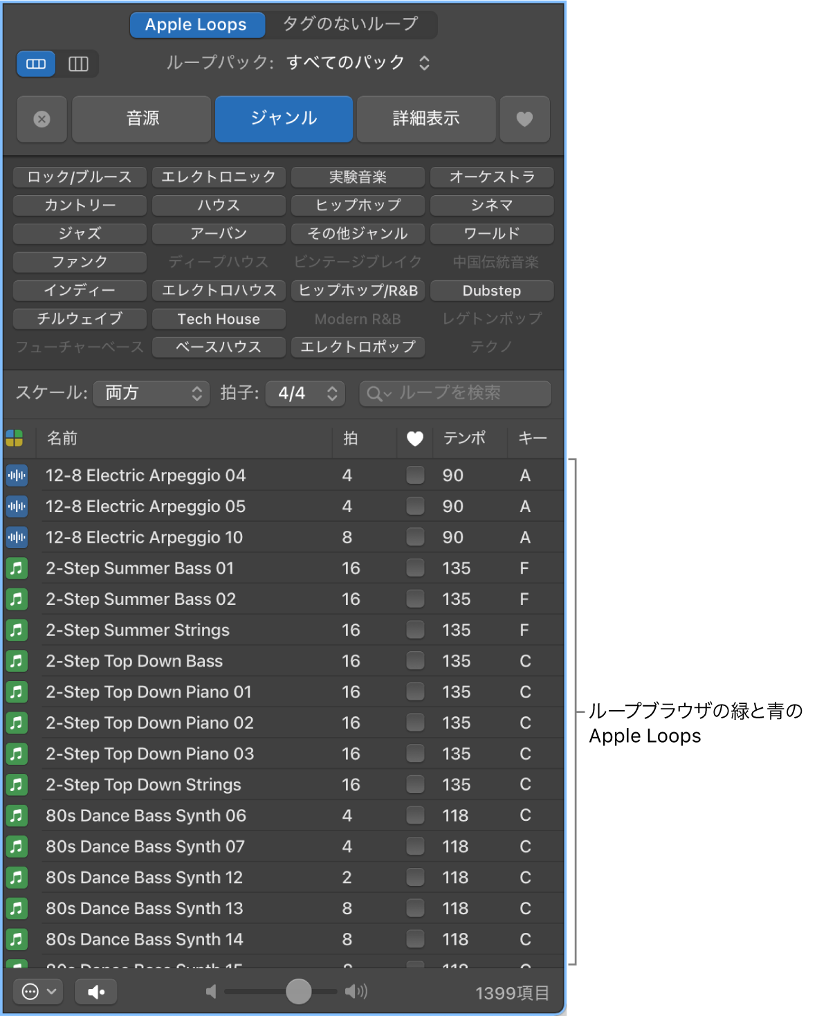Click high volume speaker icon

[x=356, y=992]
